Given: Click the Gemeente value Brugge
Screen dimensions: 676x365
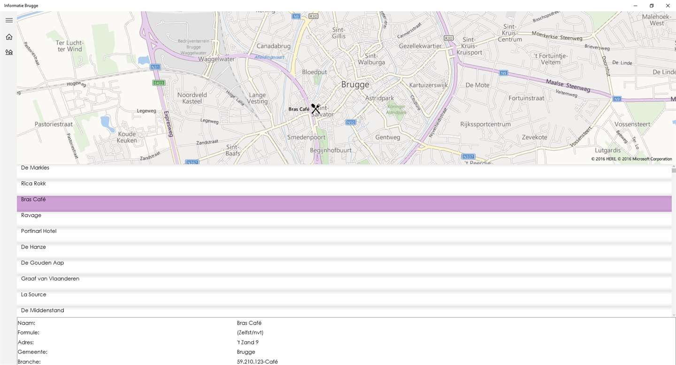Looking at the screenshot, I should [246, 352].
